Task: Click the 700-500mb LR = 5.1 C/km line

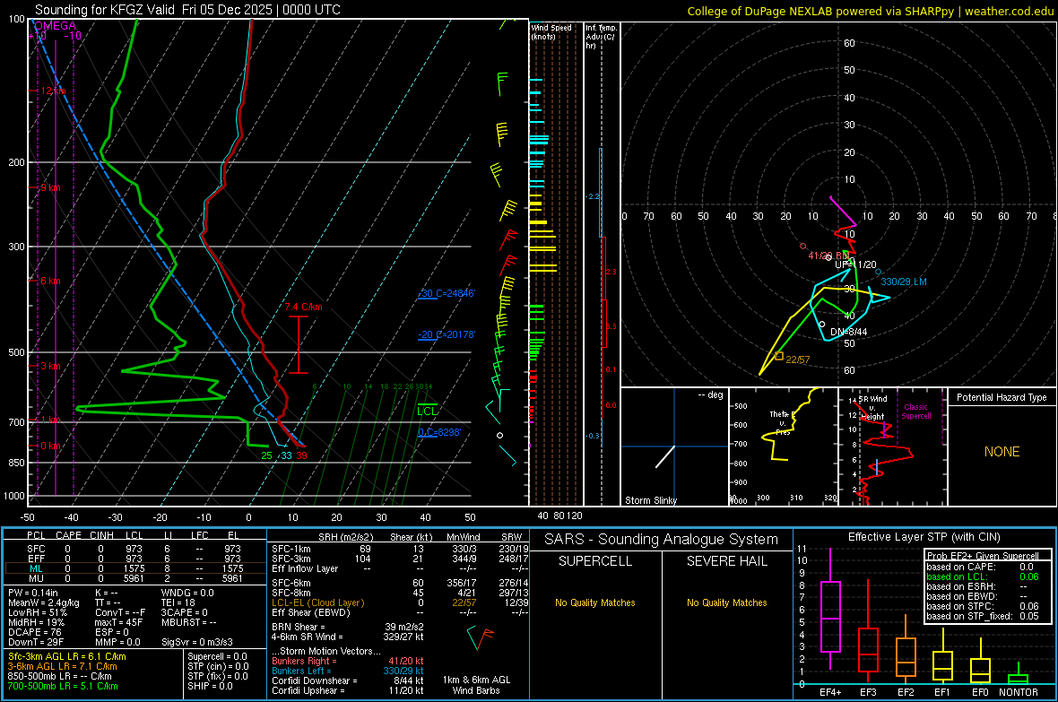Action: (63, 687)
